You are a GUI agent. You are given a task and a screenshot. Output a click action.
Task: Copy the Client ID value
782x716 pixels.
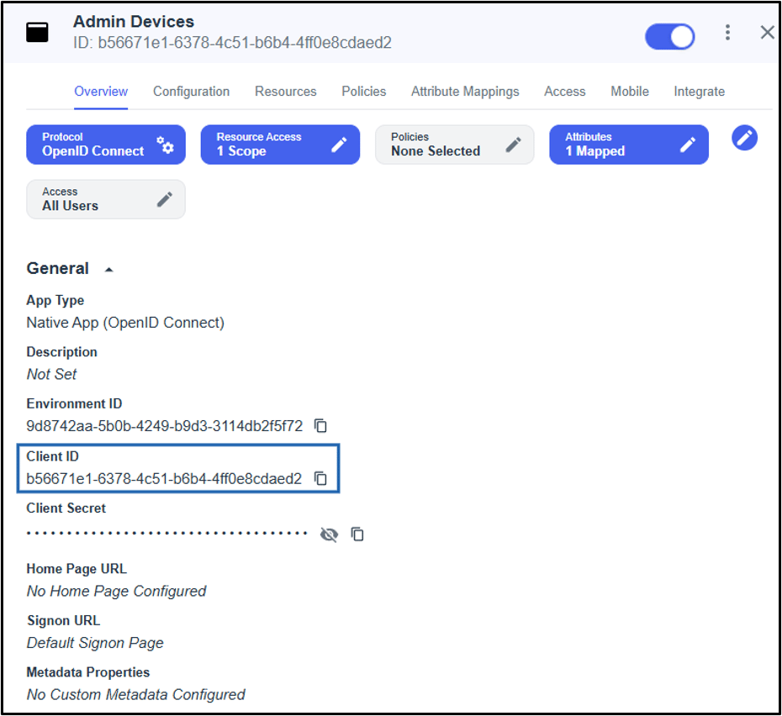point(320,479)
